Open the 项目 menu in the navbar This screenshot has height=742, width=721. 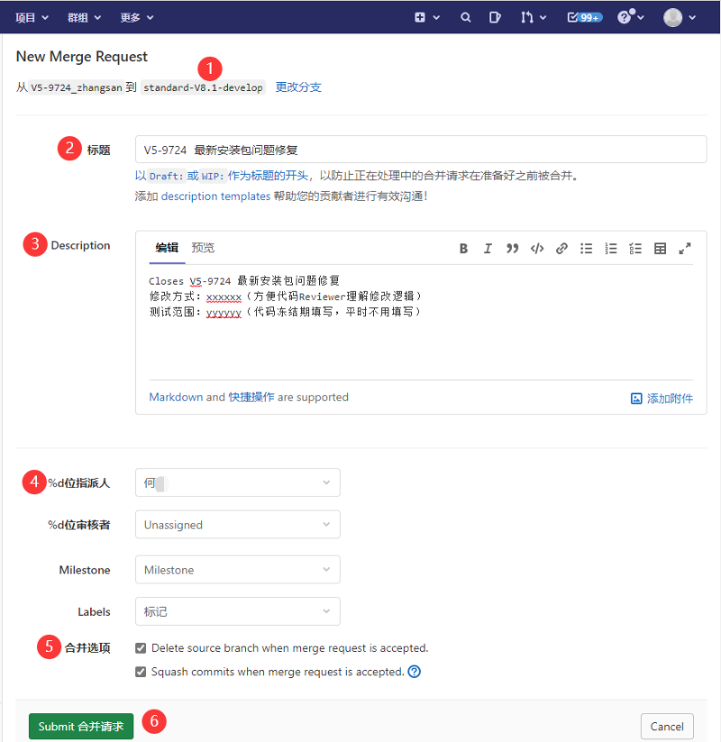pos(31,17)
